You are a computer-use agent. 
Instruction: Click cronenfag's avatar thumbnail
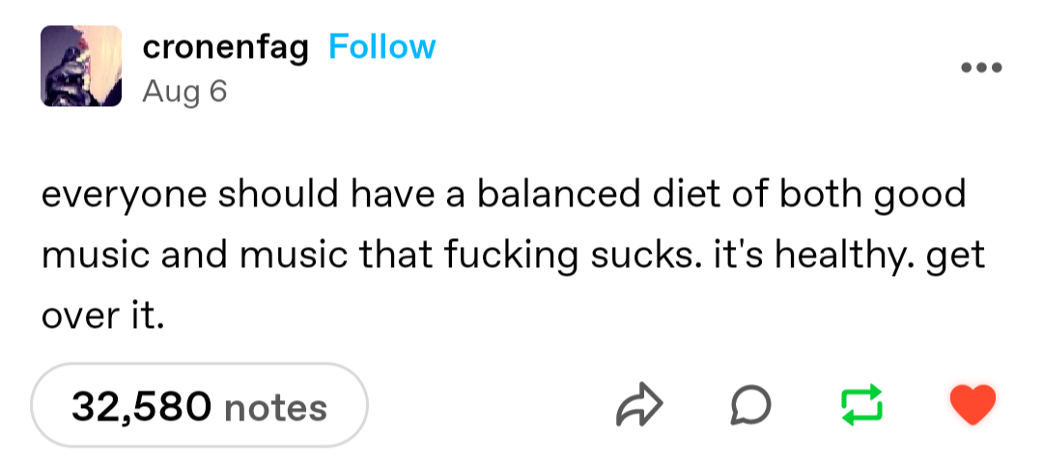81,67
